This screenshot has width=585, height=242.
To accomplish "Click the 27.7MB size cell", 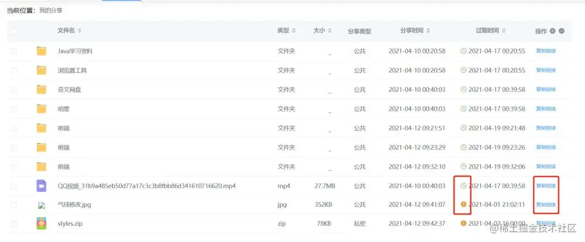I will (x=324, y=186).
